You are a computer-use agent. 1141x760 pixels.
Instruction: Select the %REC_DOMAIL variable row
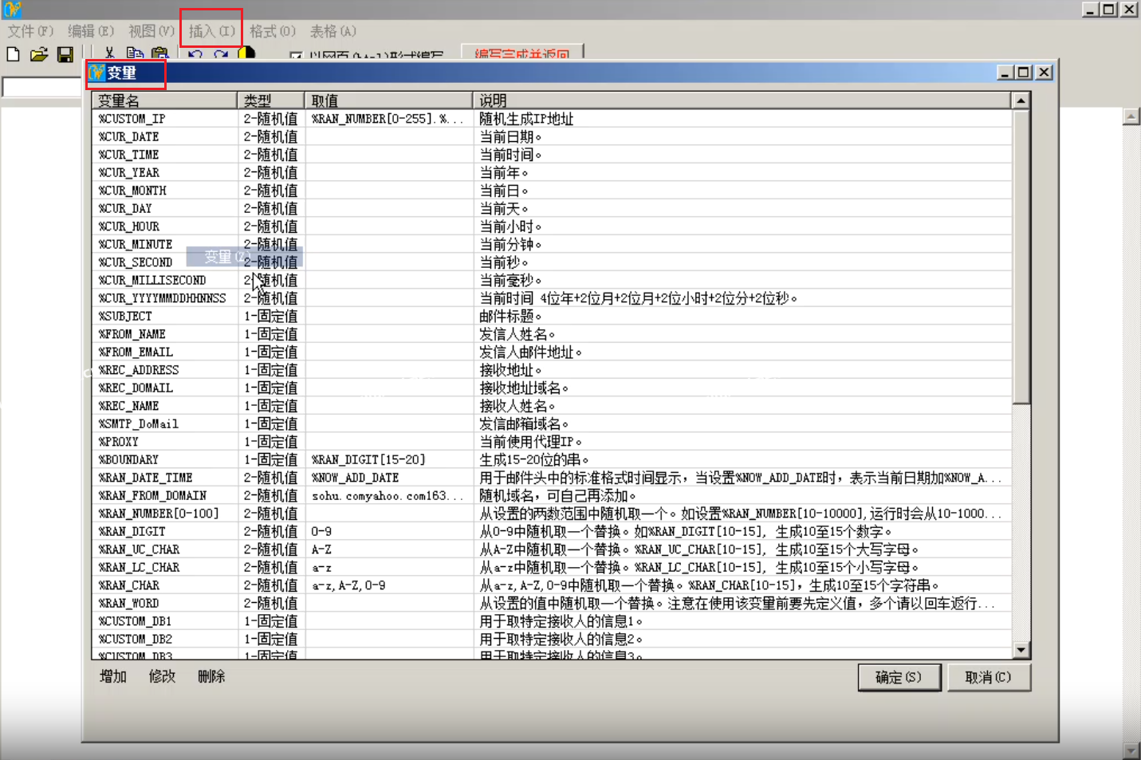tap(552, 388)
